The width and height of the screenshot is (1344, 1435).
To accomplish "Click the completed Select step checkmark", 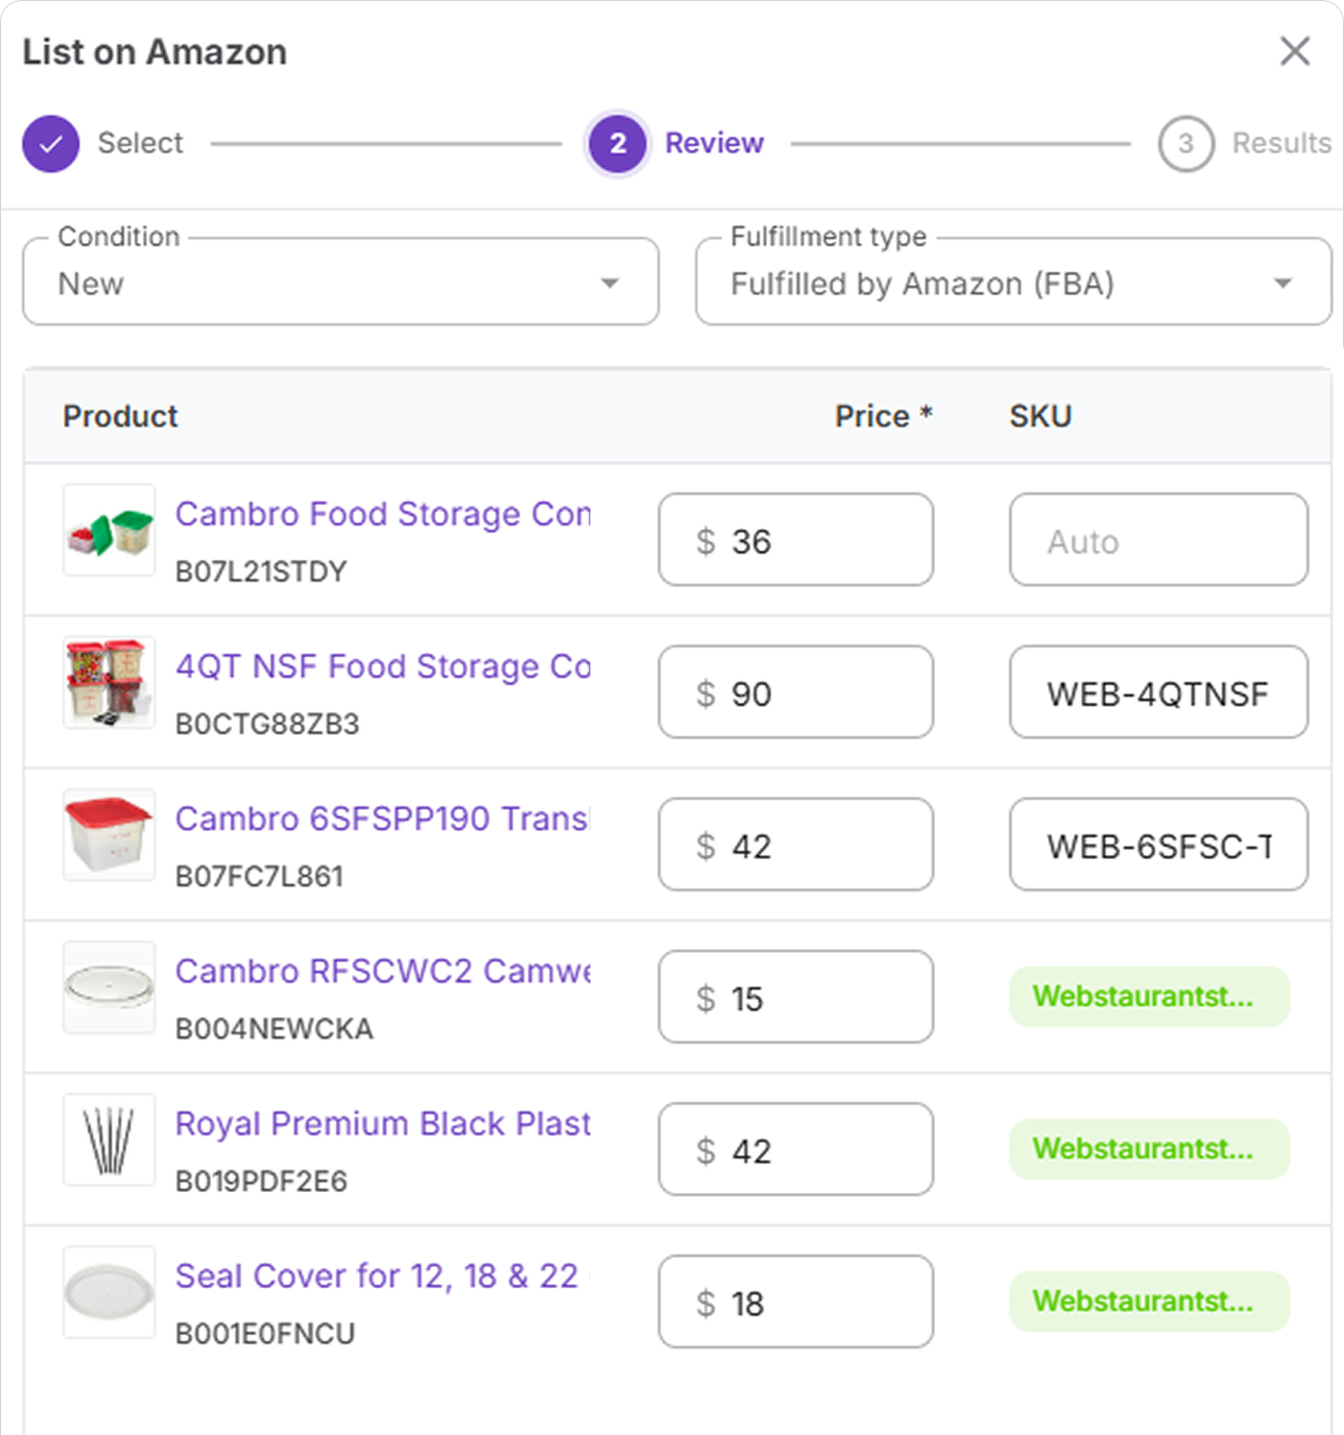I will click(51, 144).
